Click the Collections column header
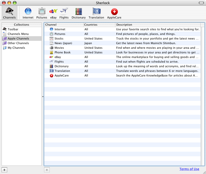This screenshot has width=206, height=174. pos(22,25)
